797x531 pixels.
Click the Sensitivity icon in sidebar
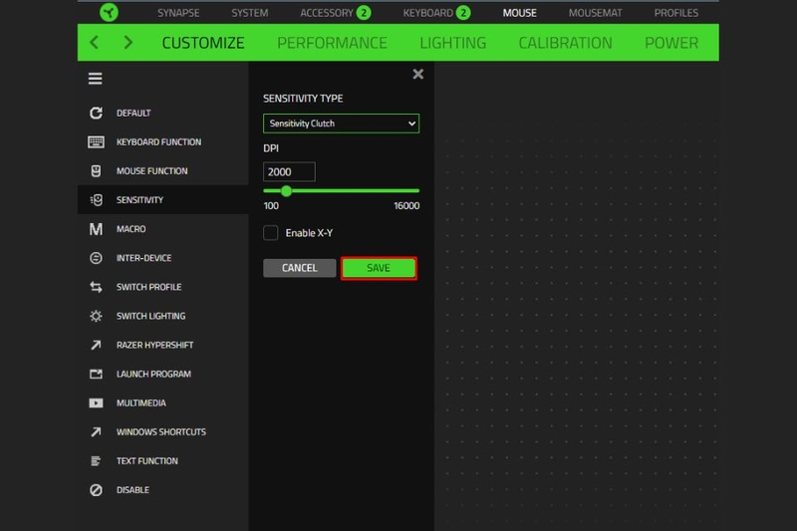(96, 199)
